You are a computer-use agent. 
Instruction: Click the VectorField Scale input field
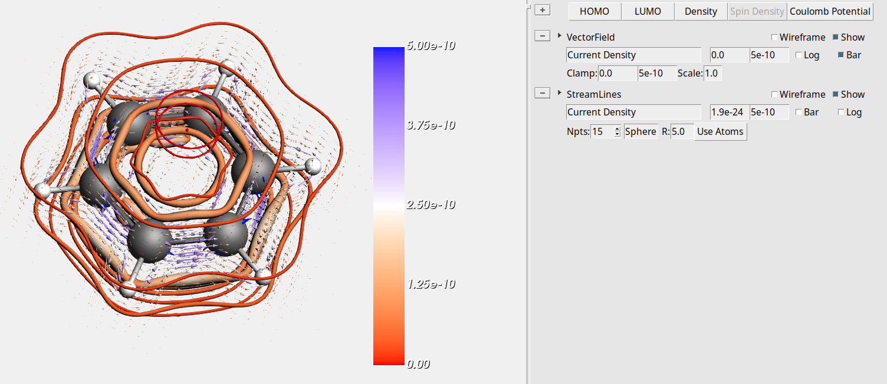point(712,74)
